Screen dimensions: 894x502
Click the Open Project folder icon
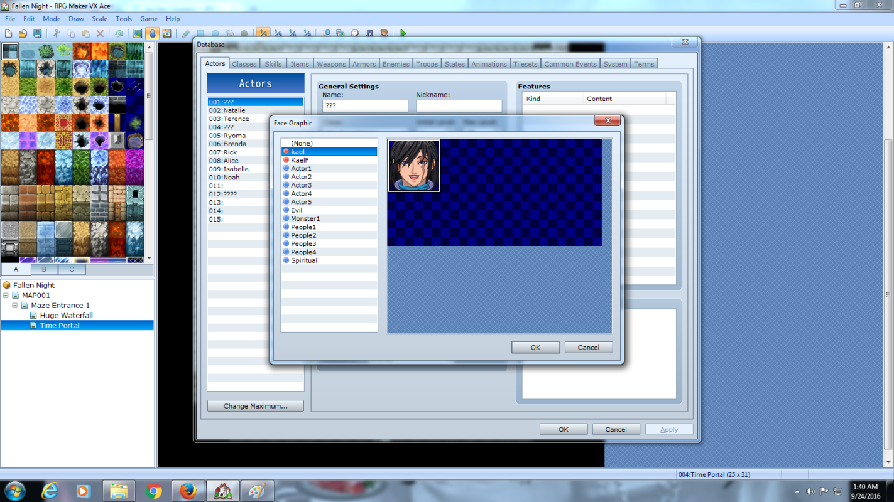coord(23,33)
